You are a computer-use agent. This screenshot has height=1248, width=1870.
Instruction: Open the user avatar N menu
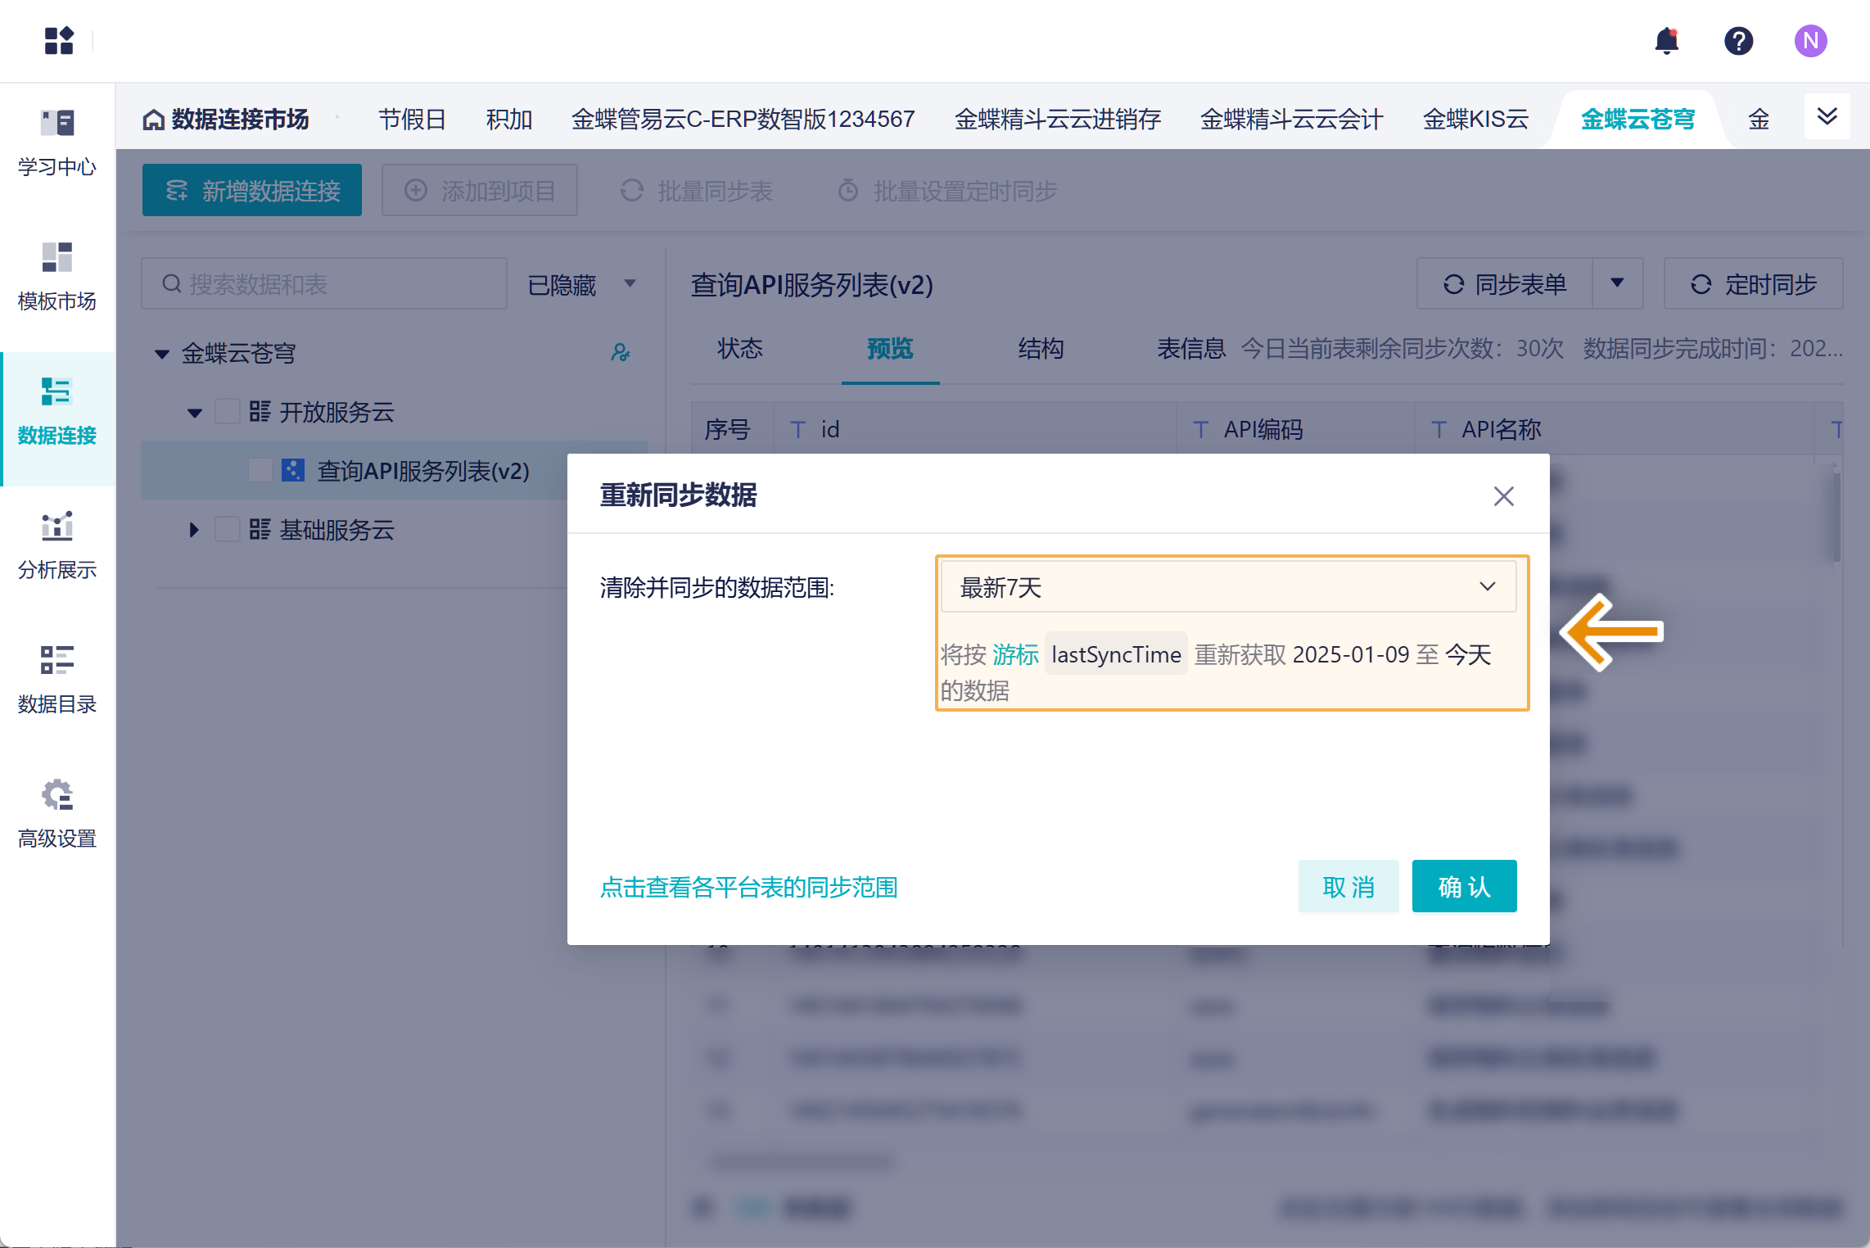point(1810,40)
